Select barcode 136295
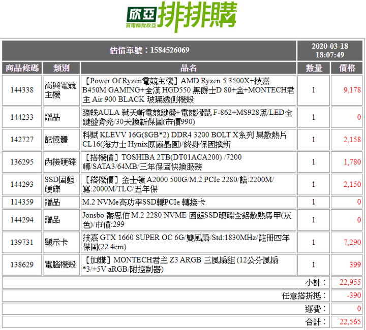The height and width of the screenshot is (330, 366). click(22, 162)
